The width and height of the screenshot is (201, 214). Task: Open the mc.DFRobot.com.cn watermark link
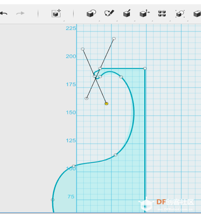click(175, 209)
